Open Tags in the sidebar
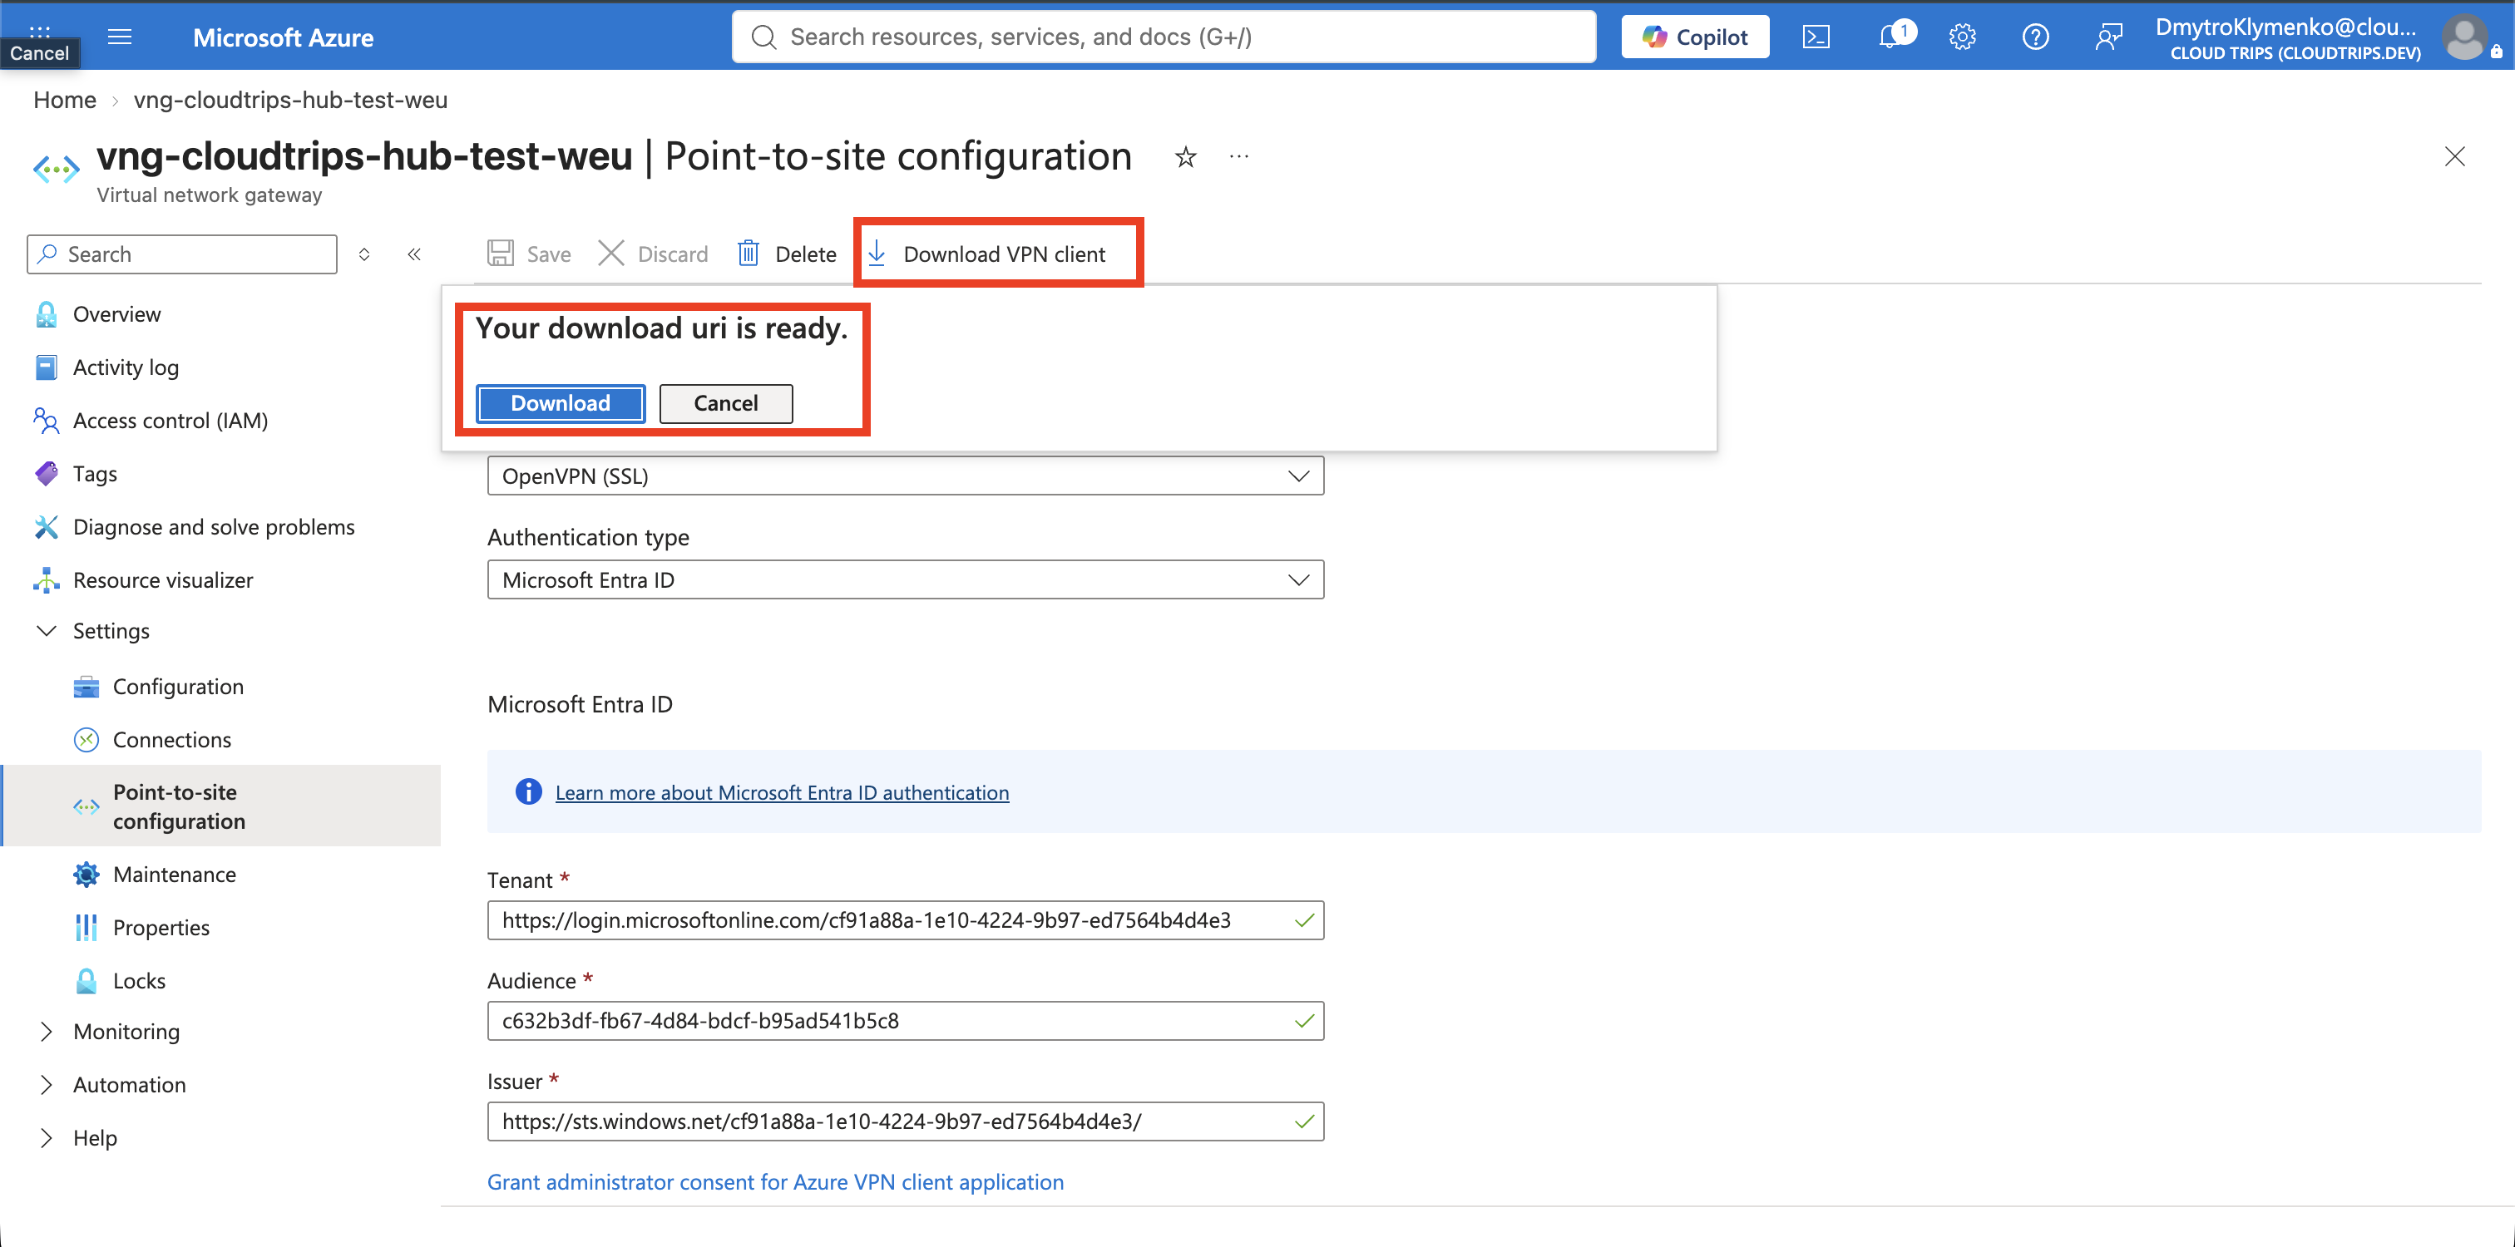The height and width of the screenshot is (1247, 2515). (95, 474)
